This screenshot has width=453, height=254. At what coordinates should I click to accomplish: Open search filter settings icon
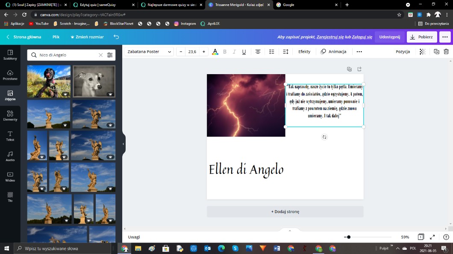click(110, 55)
